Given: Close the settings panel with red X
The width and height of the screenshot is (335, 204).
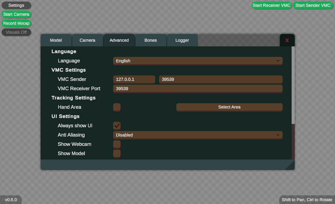Looking at the screenshot, I should tap(287, 40).
